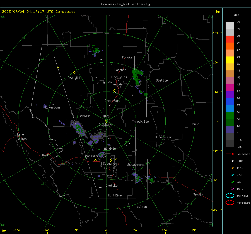Screen dimensions: 251x234
Task: Click the -150 tick on bottom km axis
Action: [16, 230]
